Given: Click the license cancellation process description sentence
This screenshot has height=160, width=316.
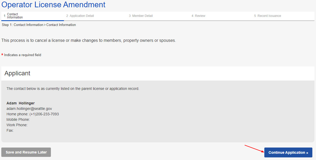Looking at the screenshot, I should pos(89,41).
